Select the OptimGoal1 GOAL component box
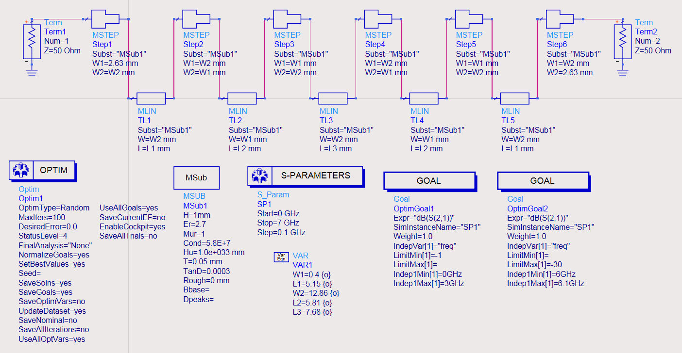Image resolution: width=682 pixels, height=353 pixels. tap(429, 181)
